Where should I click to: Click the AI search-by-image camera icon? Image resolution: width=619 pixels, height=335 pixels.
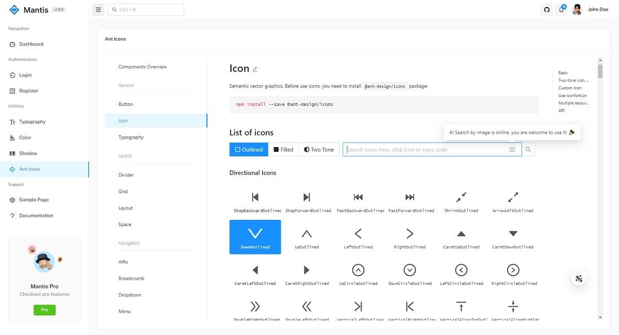point(512,149)
